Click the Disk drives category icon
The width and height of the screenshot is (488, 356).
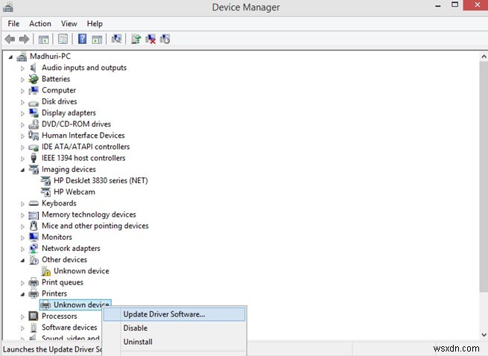tap(34, 102)
